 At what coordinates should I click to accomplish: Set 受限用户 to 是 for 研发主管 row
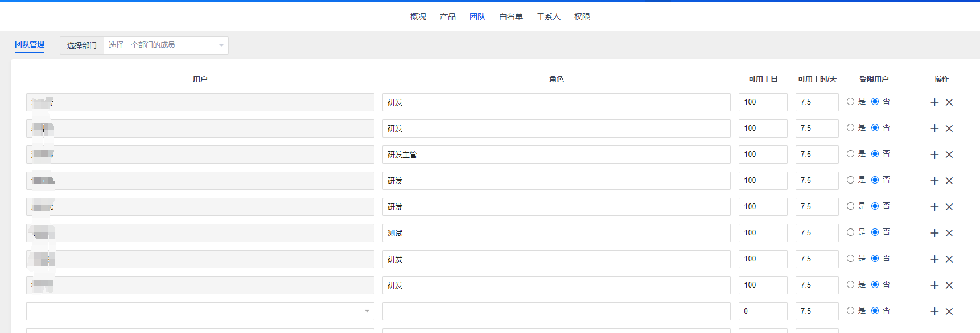(850, 154)
